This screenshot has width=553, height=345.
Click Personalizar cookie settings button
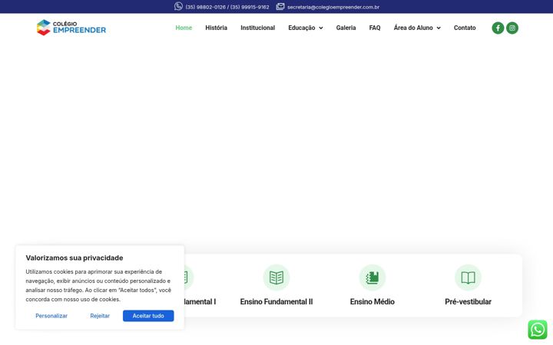(x=51, y=316)
